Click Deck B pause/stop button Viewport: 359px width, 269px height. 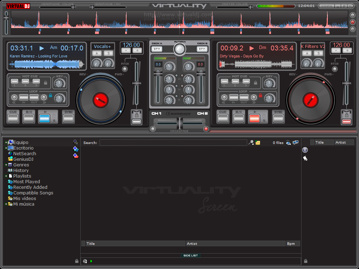238,119
